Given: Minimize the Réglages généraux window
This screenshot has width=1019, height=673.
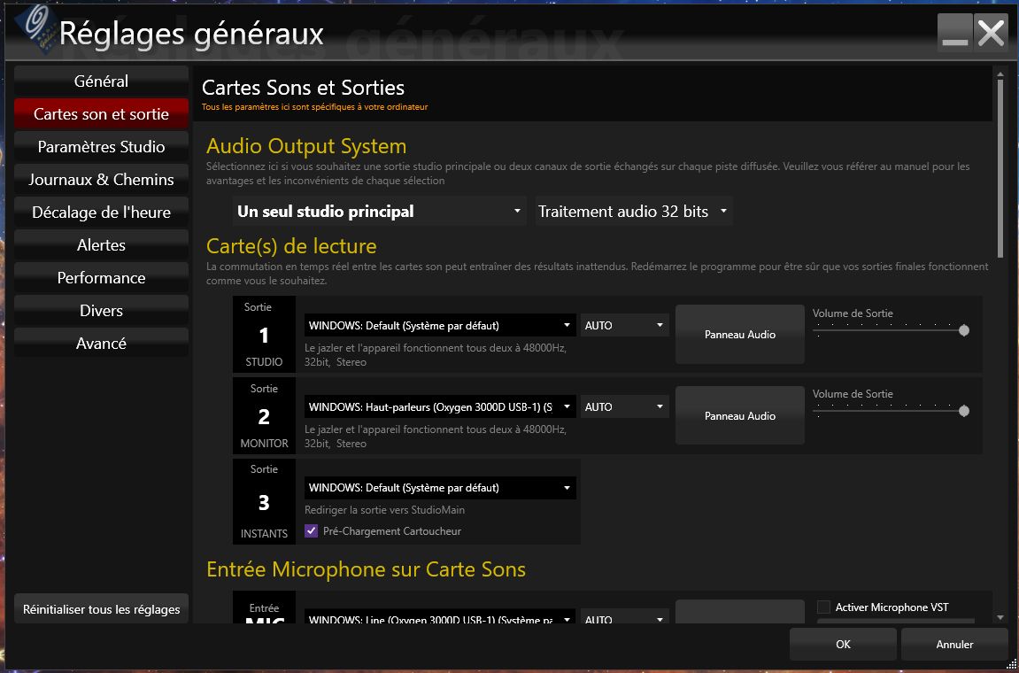Looking at the screenshot, I should [955, 34].
